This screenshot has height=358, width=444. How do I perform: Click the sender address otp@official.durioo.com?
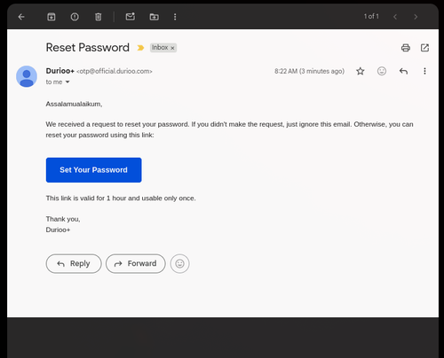(x=115, y=71)
